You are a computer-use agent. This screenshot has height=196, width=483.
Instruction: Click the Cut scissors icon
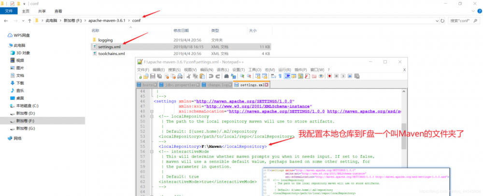[x=188, y=76]
